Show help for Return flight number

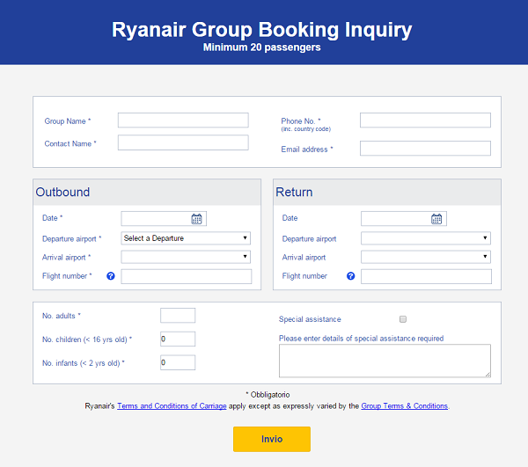click(x=350, y=276)
